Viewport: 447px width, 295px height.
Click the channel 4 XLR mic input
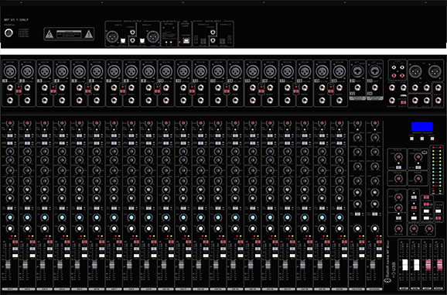click(62, 71)
